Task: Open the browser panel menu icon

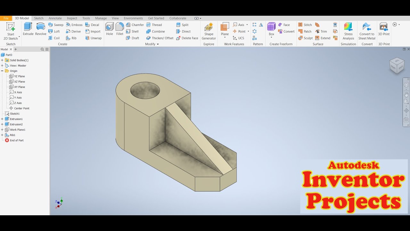Action: coord(47,49)
